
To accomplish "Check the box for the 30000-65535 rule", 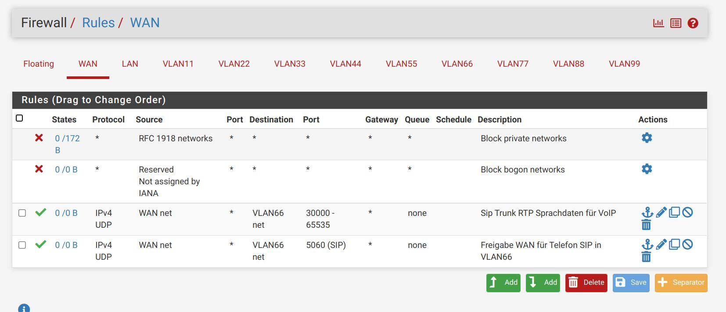I will [x=22, y=213].
